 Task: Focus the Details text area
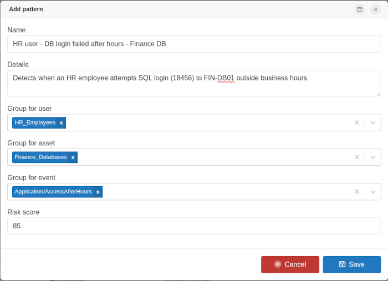194,88
